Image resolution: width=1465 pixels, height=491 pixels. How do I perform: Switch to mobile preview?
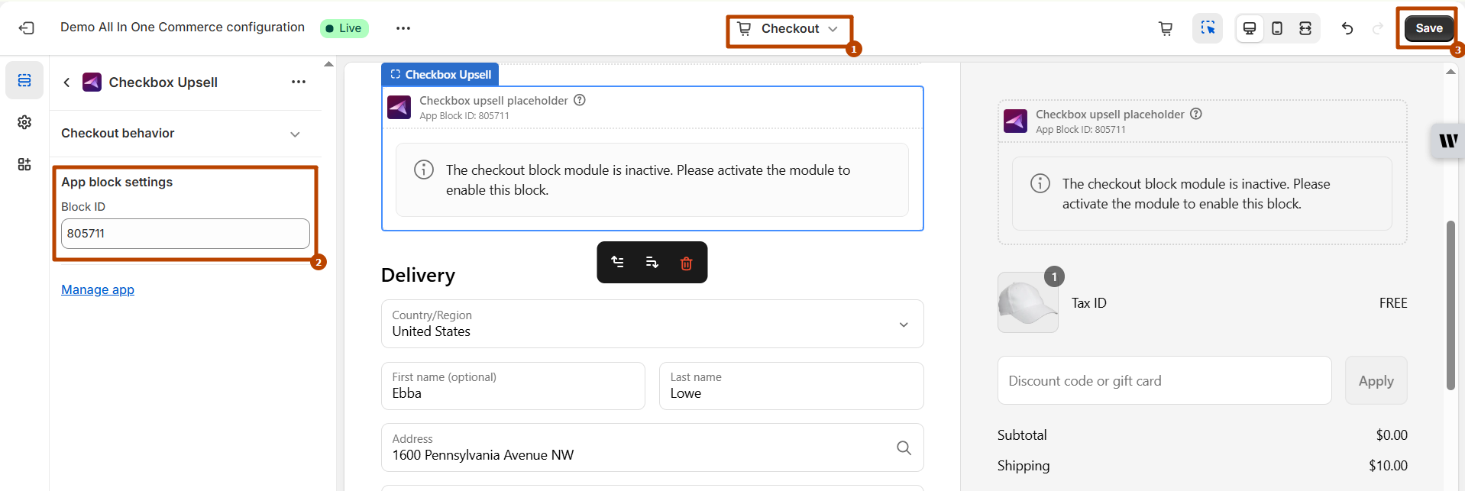pos(1277,28)
